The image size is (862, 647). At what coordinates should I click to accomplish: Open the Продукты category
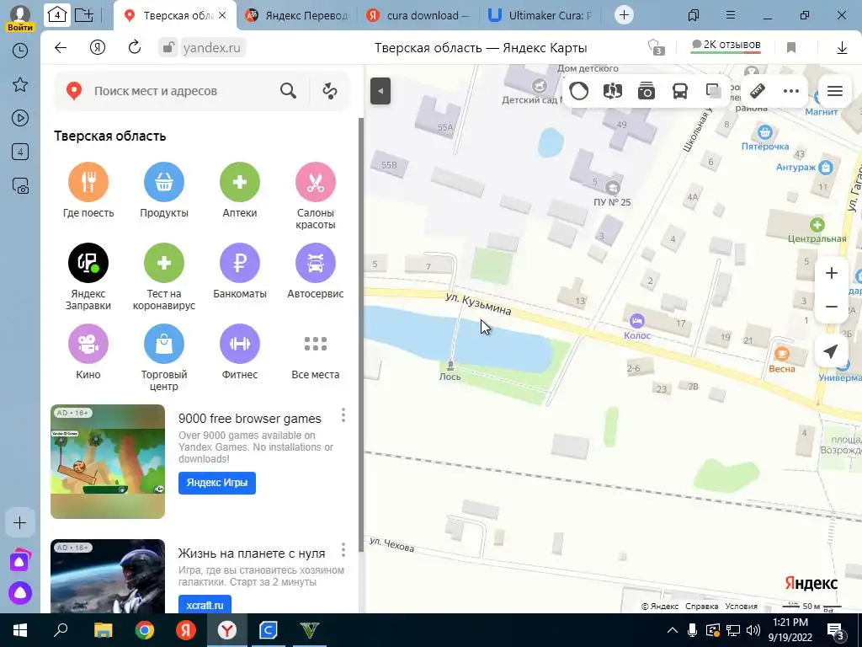(164, 182)
